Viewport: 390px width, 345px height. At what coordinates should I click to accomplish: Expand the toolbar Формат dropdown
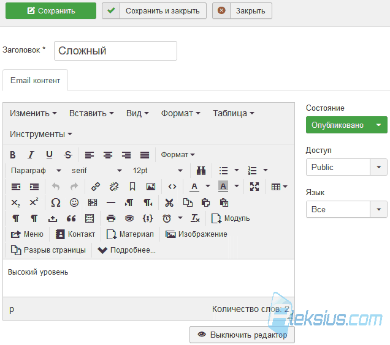coord(178,155)
